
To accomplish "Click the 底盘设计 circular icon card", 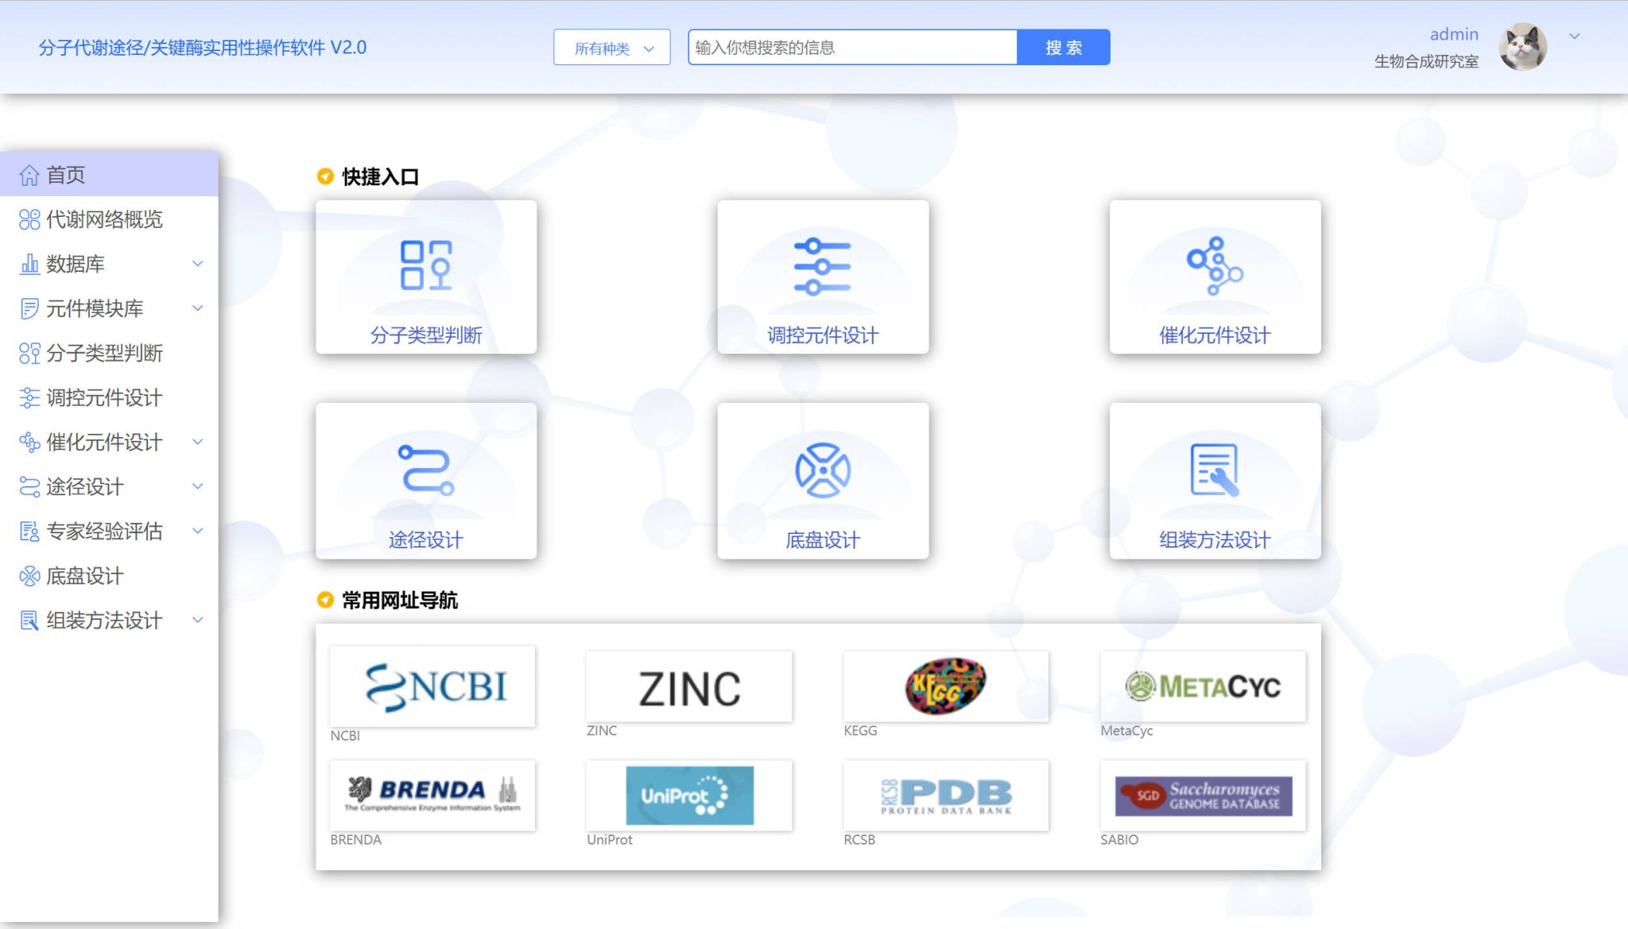I will tap(822, 470).
